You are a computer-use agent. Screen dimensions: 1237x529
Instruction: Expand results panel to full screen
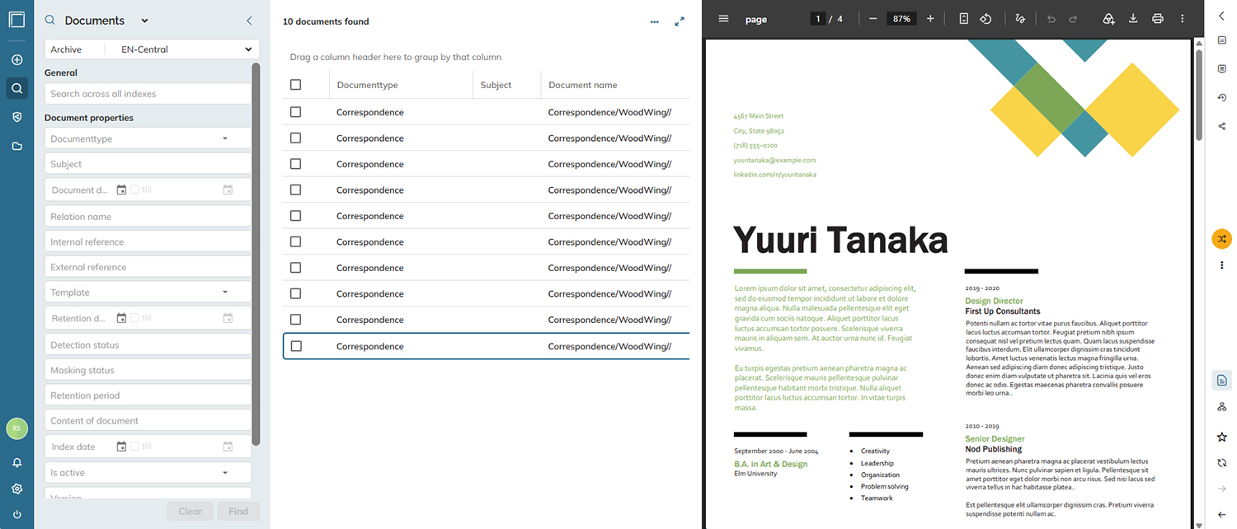coord(680,21)
